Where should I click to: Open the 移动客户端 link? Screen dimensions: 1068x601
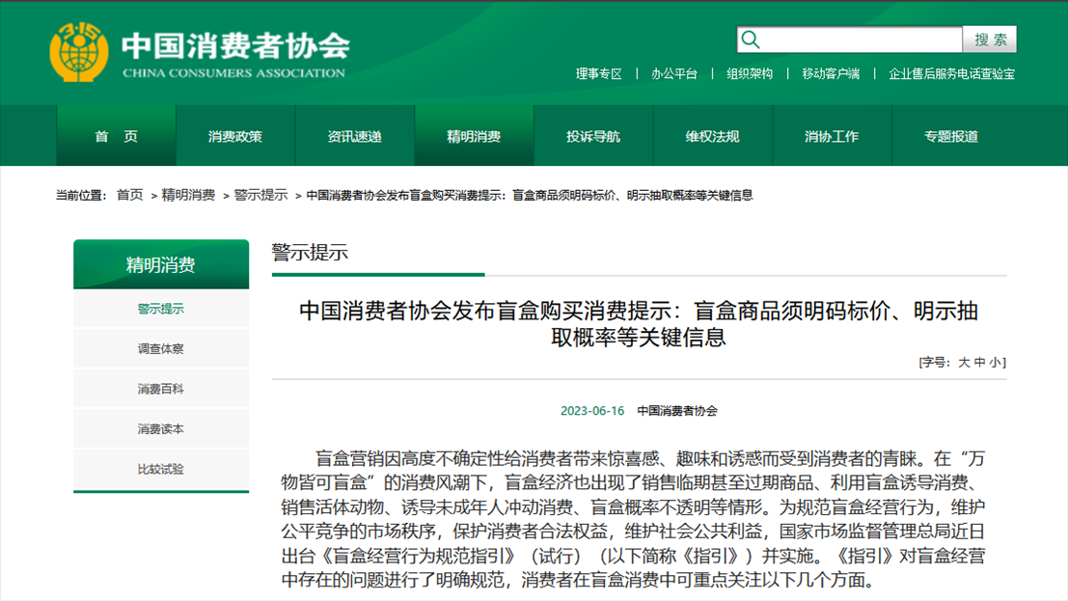tap(830, 73)
